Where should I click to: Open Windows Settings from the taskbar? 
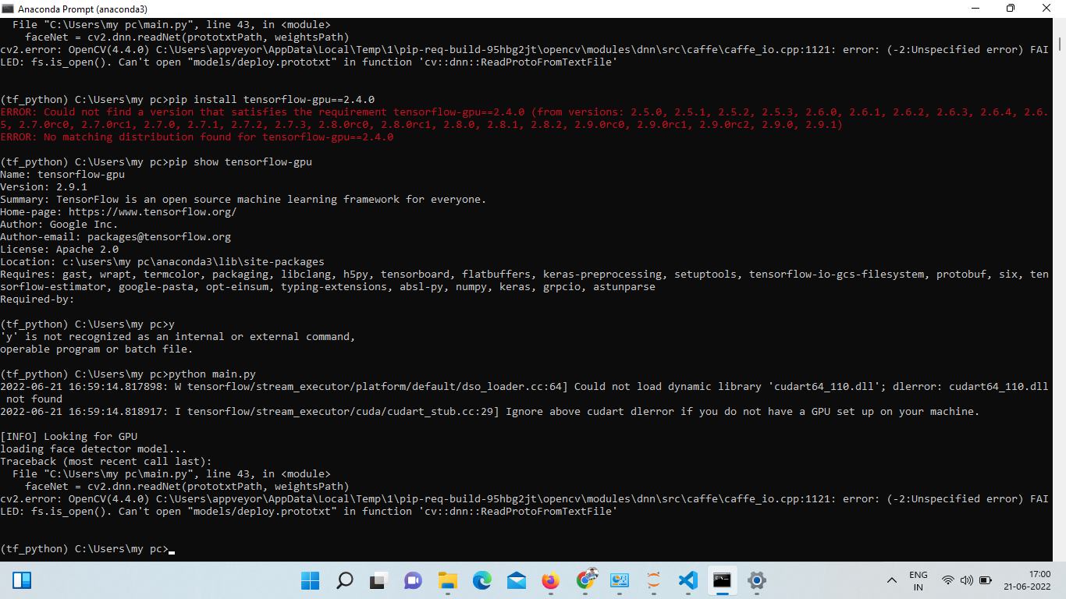756,580
